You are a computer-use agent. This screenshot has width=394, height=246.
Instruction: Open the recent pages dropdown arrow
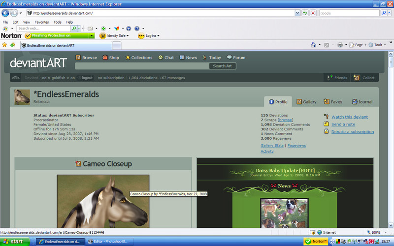21,13
